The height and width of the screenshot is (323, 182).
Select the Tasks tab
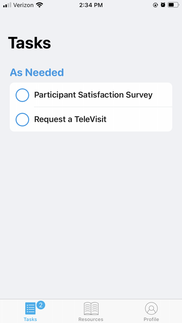tap(30, 311)
